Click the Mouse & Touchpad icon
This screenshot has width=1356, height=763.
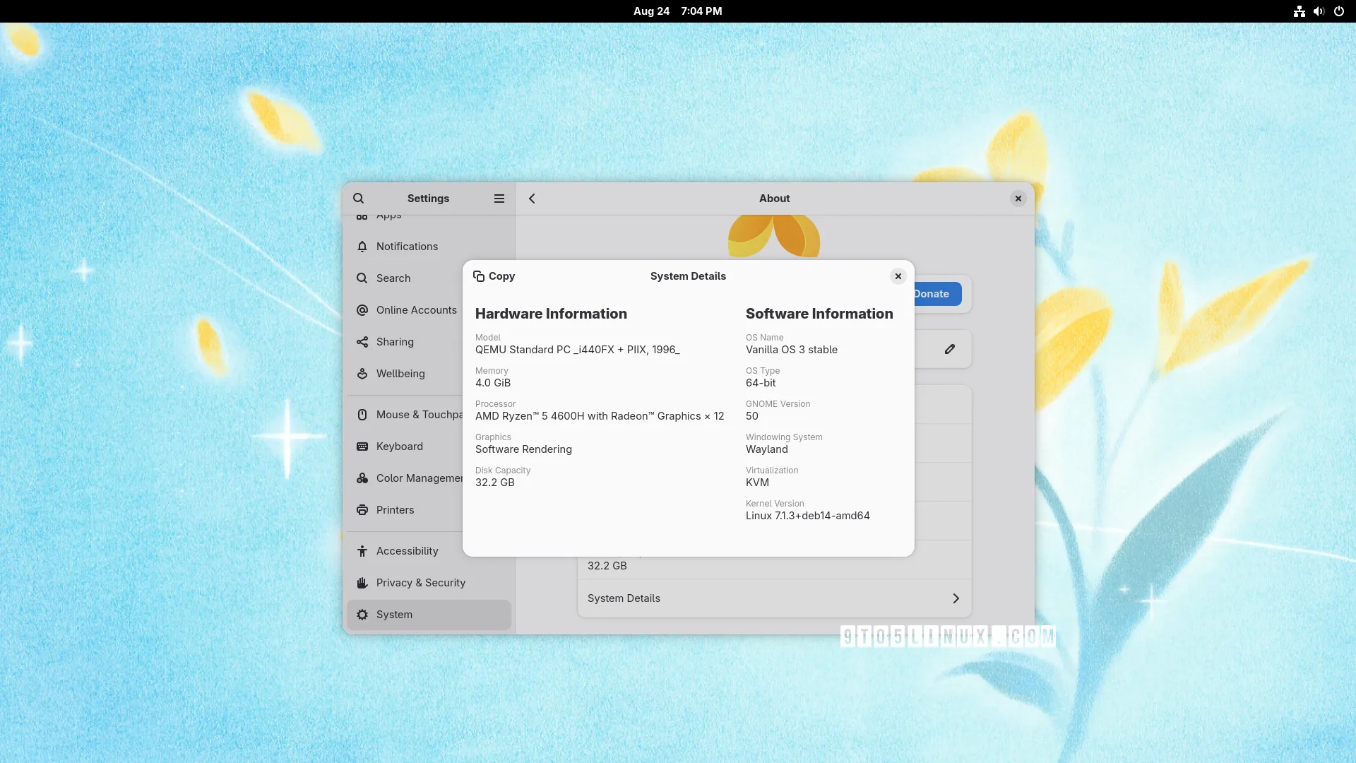click(x=362, y=415)
